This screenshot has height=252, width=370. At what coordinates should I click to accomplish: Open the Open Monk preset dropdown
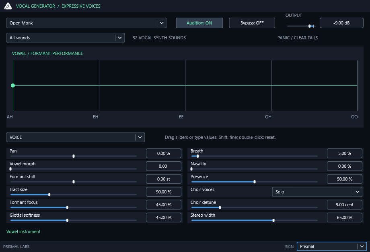[x=86, y=23]
